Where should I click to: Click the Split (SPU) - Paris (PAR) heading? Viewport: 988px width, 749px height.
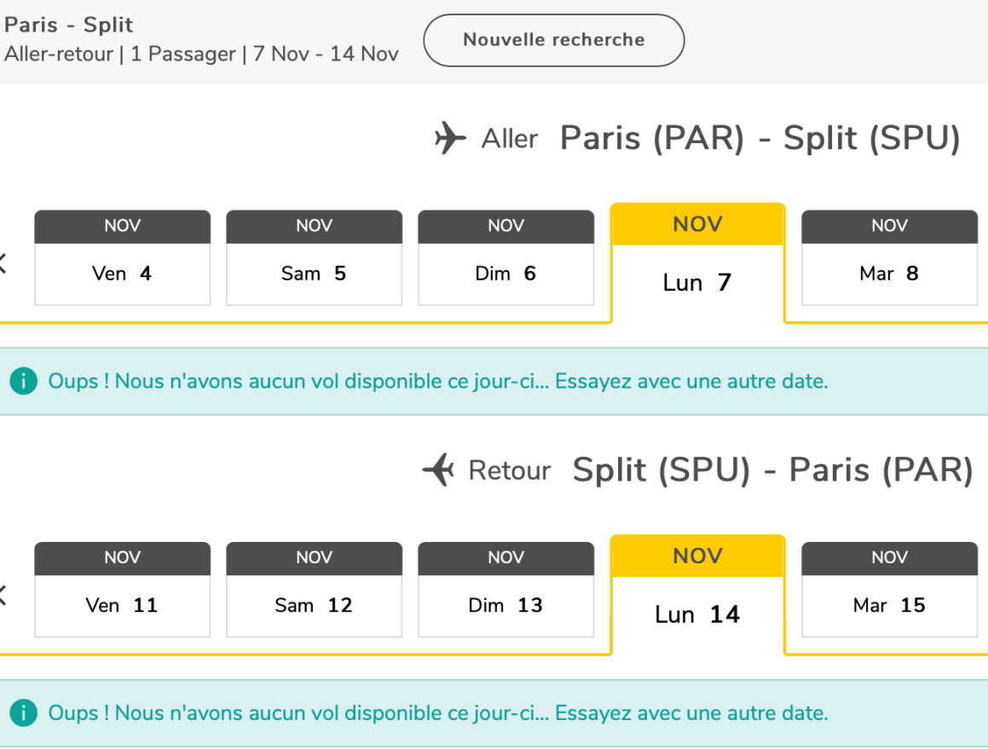point(772,470)
